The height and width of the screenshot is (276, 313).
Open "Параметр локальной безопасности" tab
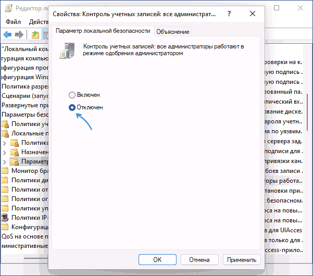point(103,31)
